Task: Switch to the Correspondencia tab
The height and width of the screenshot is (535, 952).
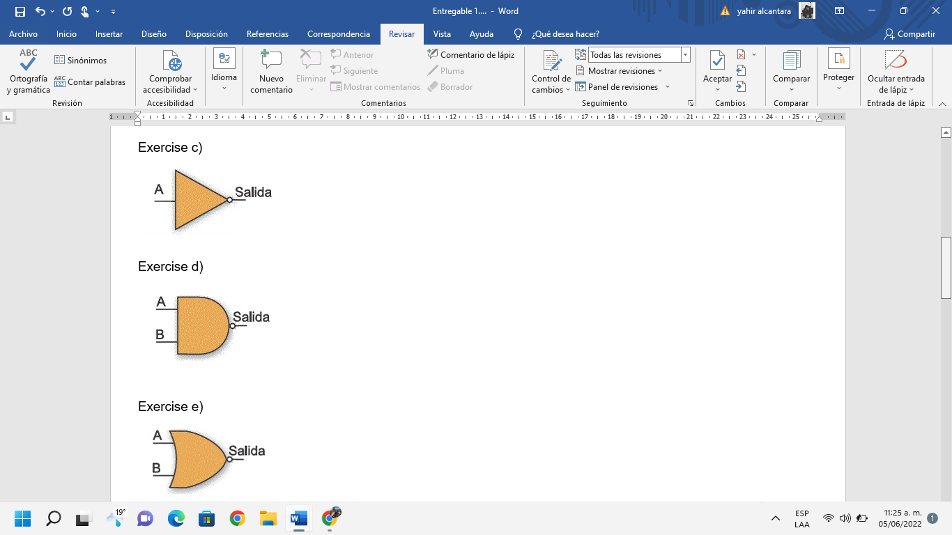Action: [339, 33]
